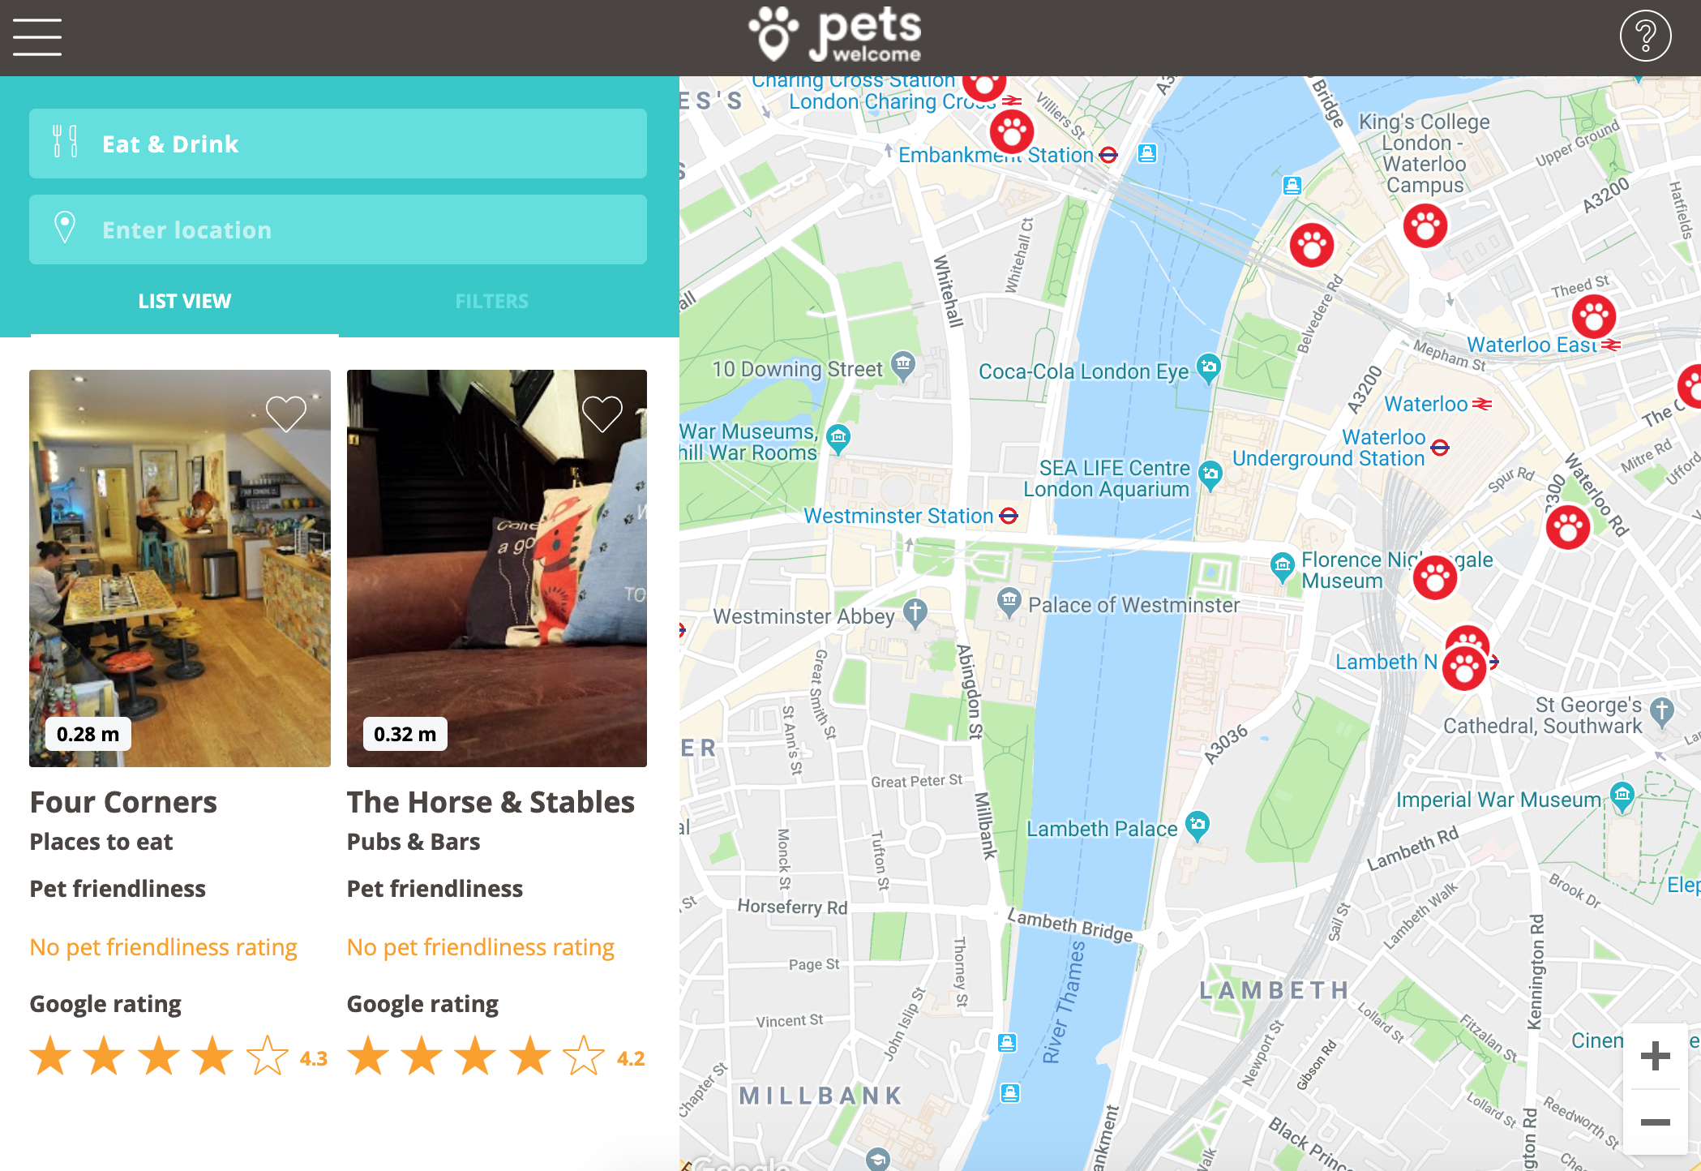The width and height of the screenshot is (1701, 1171).
Task: Switch to the List View tab
Action: coord(185,301)
